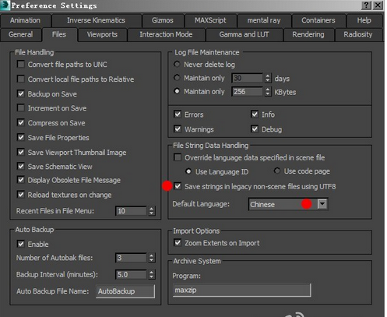387x317 pixels.
Task: Toggle the Debug log checkbox
Action: click(x=255, y=129)
